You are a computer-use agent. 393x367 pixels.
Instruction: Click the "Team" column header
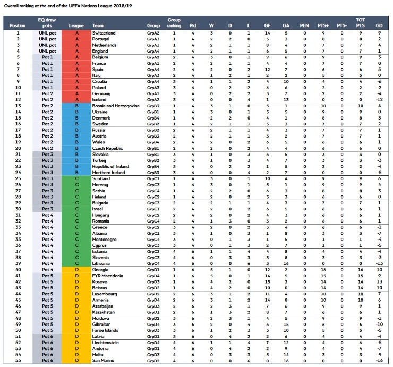pos(98,25)
